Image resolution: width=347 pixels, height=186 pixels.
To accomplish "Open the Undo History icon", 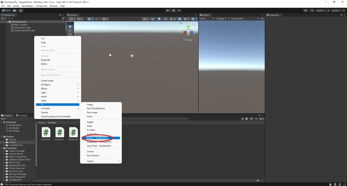I will [306, 10].
